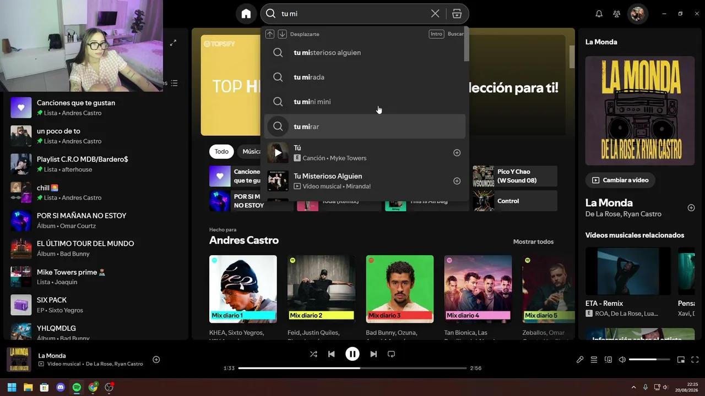The width and height of the screenshot is (705, 396).
Task: Choose suggestion 'tu mirar'
Action: (365, 127)
